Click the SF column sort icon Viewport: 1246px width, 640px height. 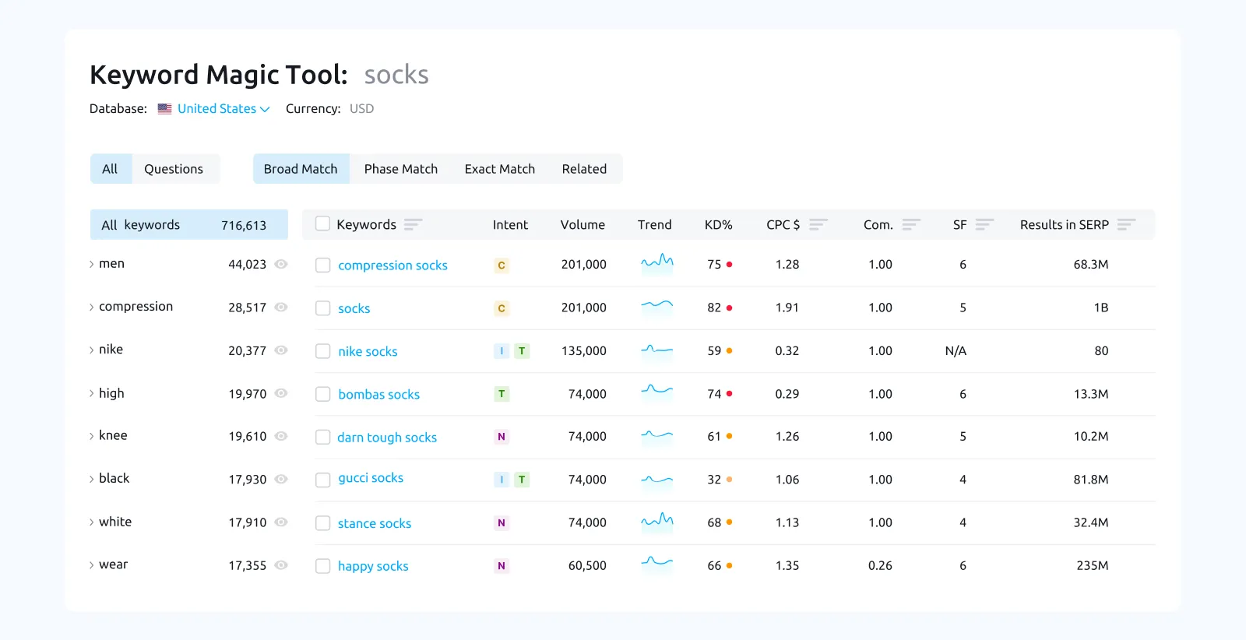[x=984, y=224]
